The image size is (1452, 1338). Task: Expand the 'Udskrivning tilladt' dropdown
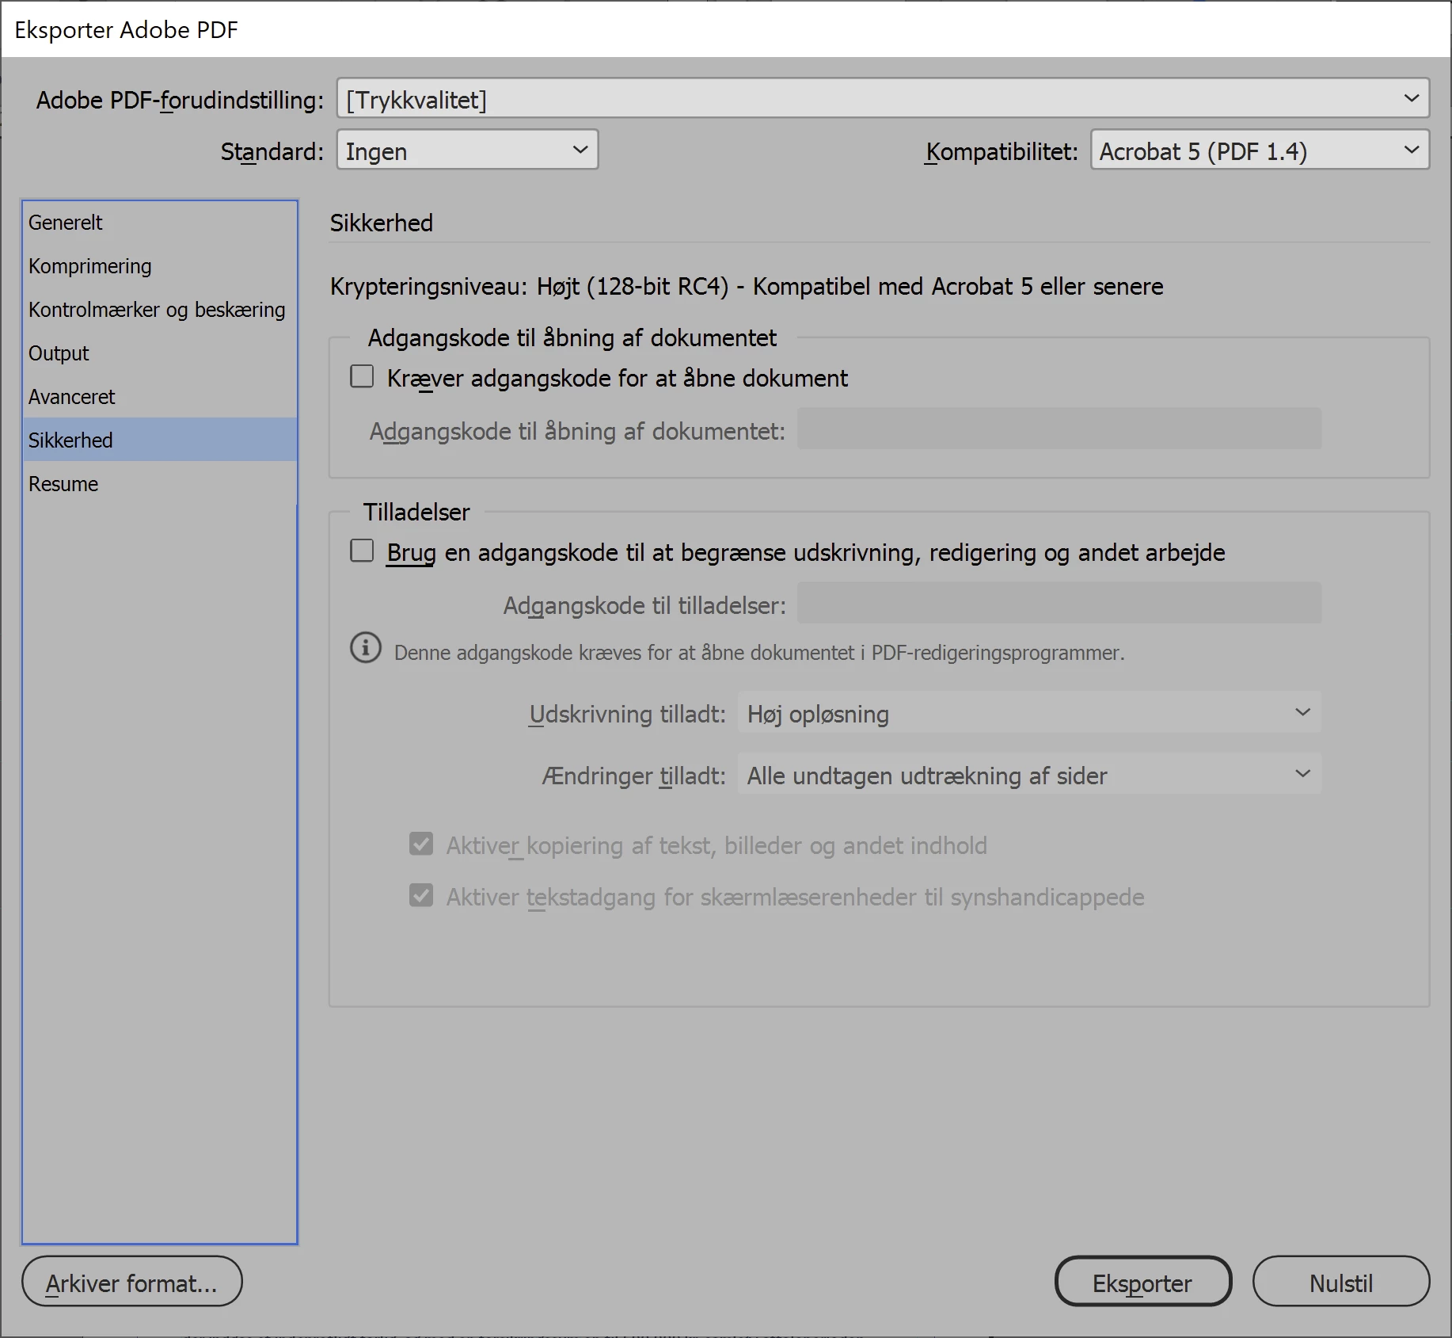click(1029, 713)
